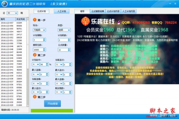This screenshot has width=179, height=119.
Task: Open the 公式搜索结果 tab
Action: point(98,11)
